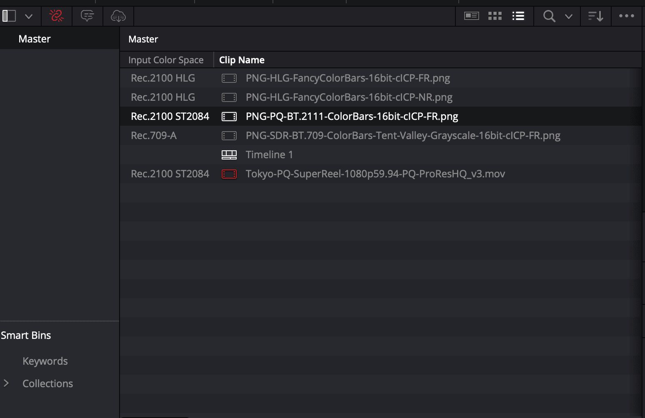Sort by Clip Name column header

click(x=242, y=60)
